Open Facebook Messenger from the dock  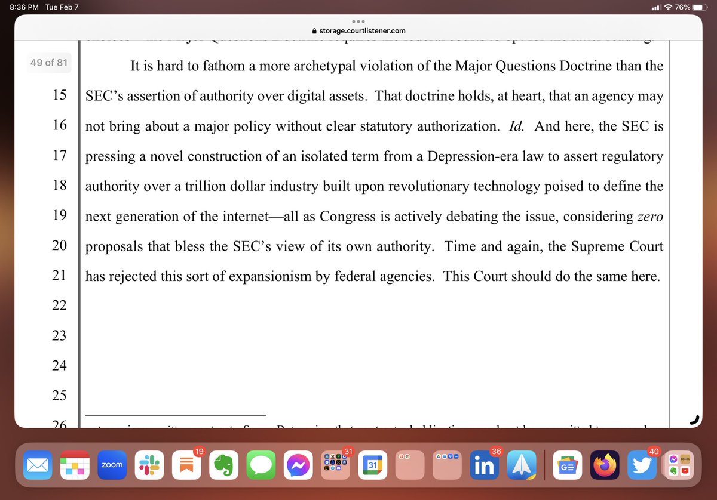coord(297,465)
